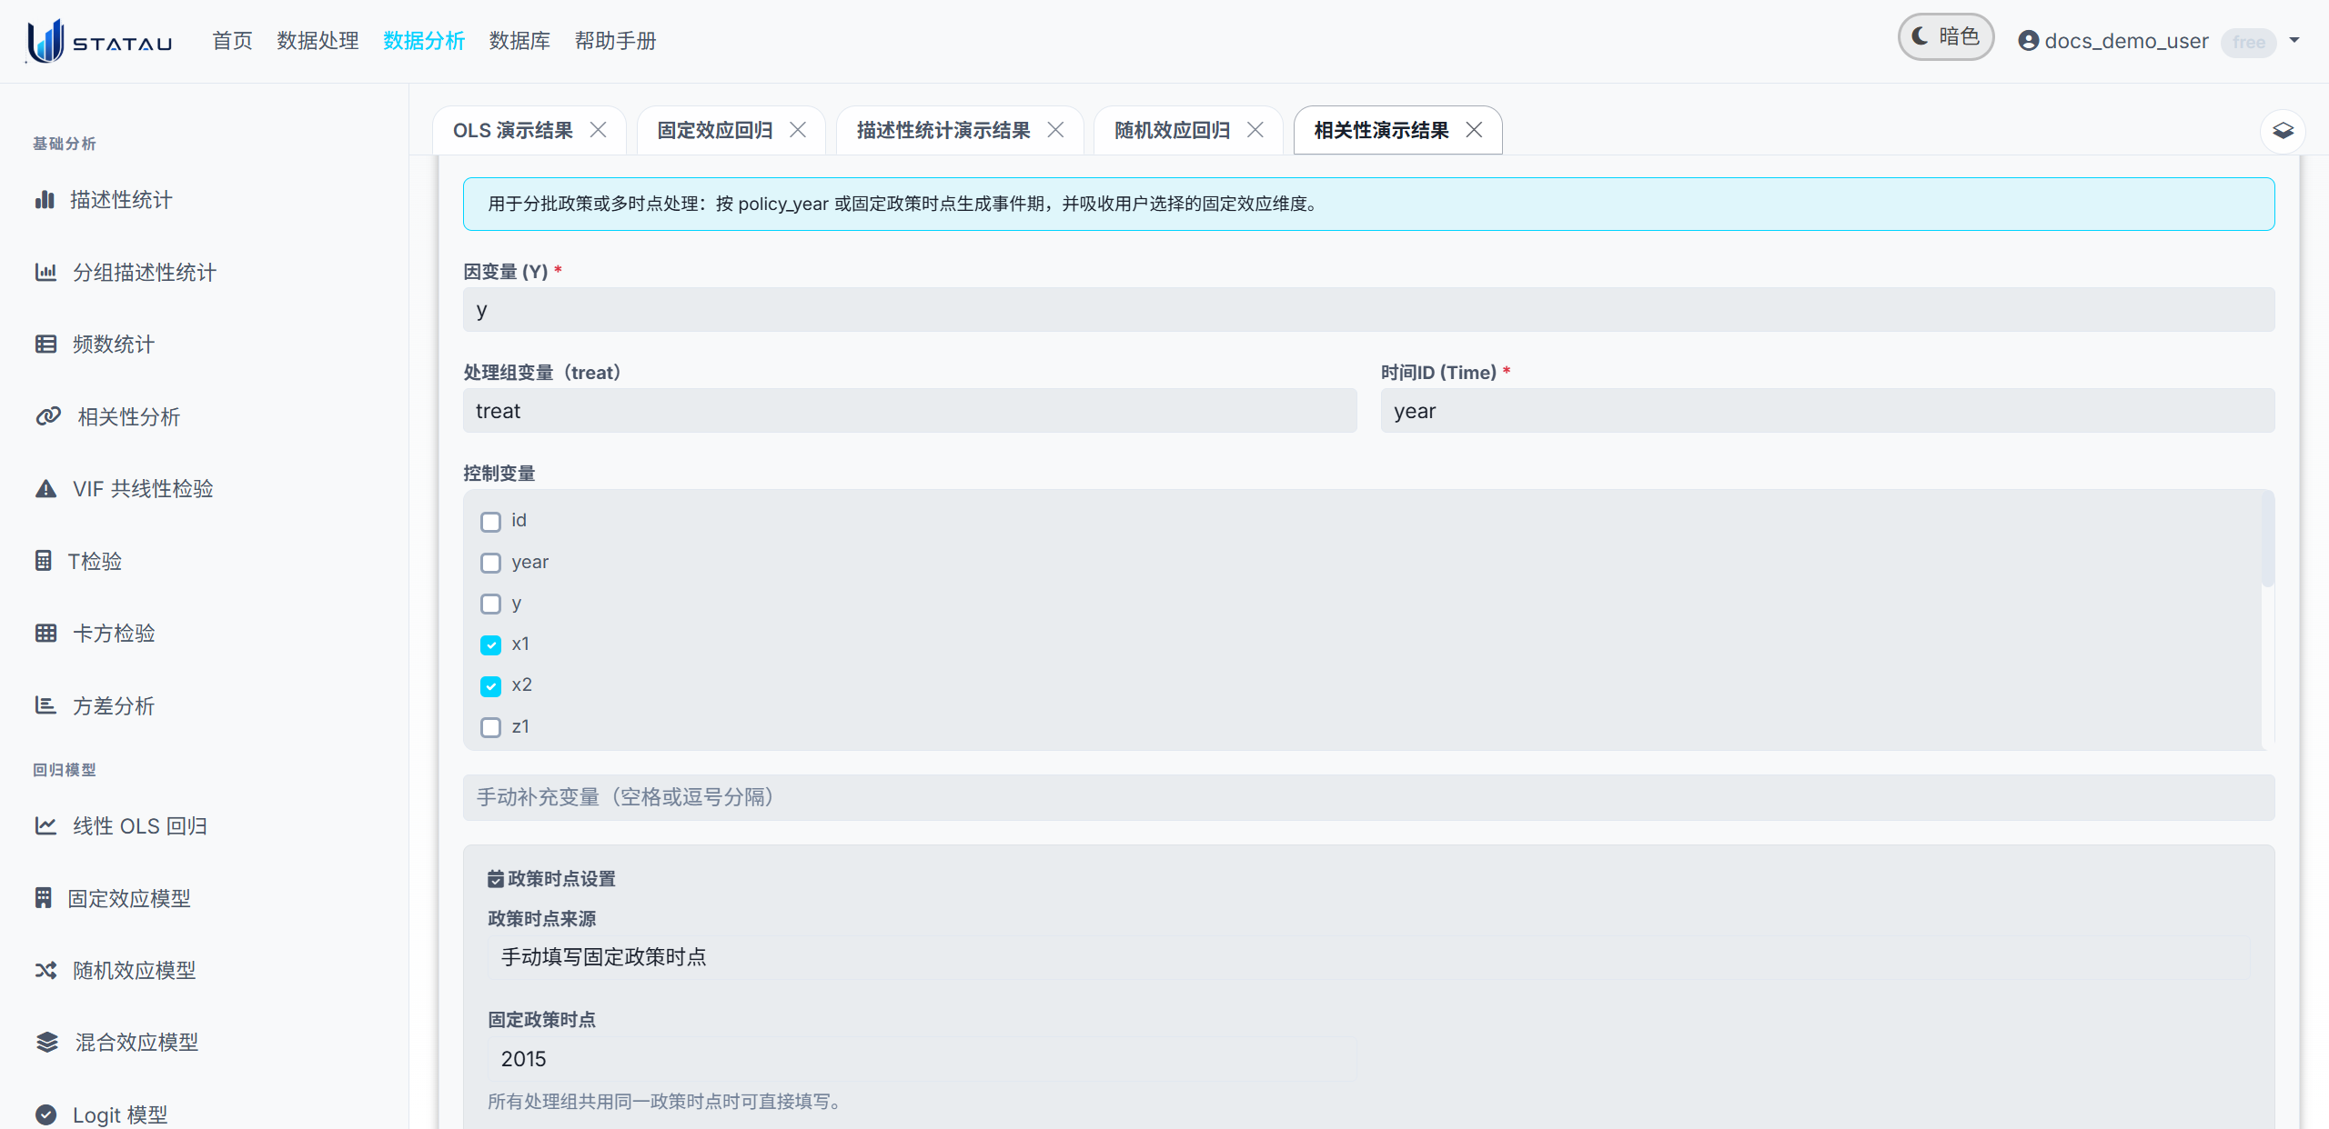This screenshot has width=2329, height=1129.
Task: Click the calendar icon beside 政策时点设置
Action: 496,879
